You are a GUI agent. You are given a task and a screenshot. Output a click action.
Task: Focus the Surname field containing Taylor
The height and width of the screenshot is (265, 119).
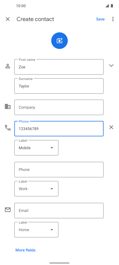pyautogui.click(x=59, y=86)
